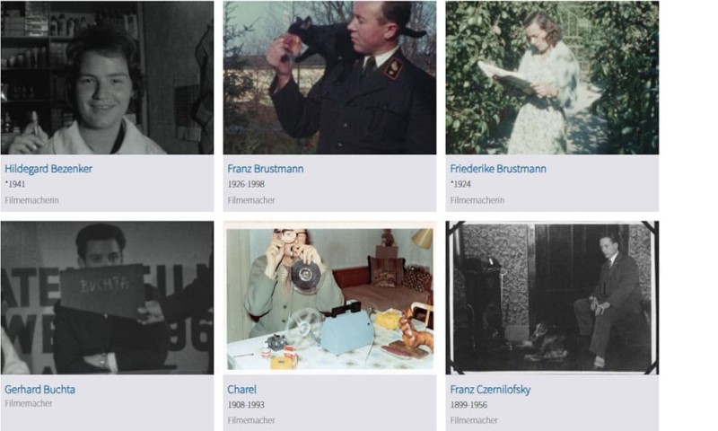Click the *1924 birth year under Friederike
Image resolution: width=718 pixels, height=431 pixels.
click(460, 184)
